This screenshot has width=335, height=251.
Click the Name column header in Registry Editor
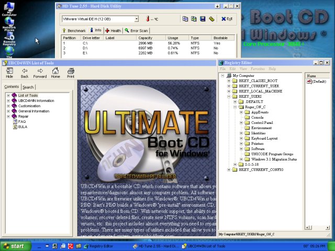click(317, 76)
